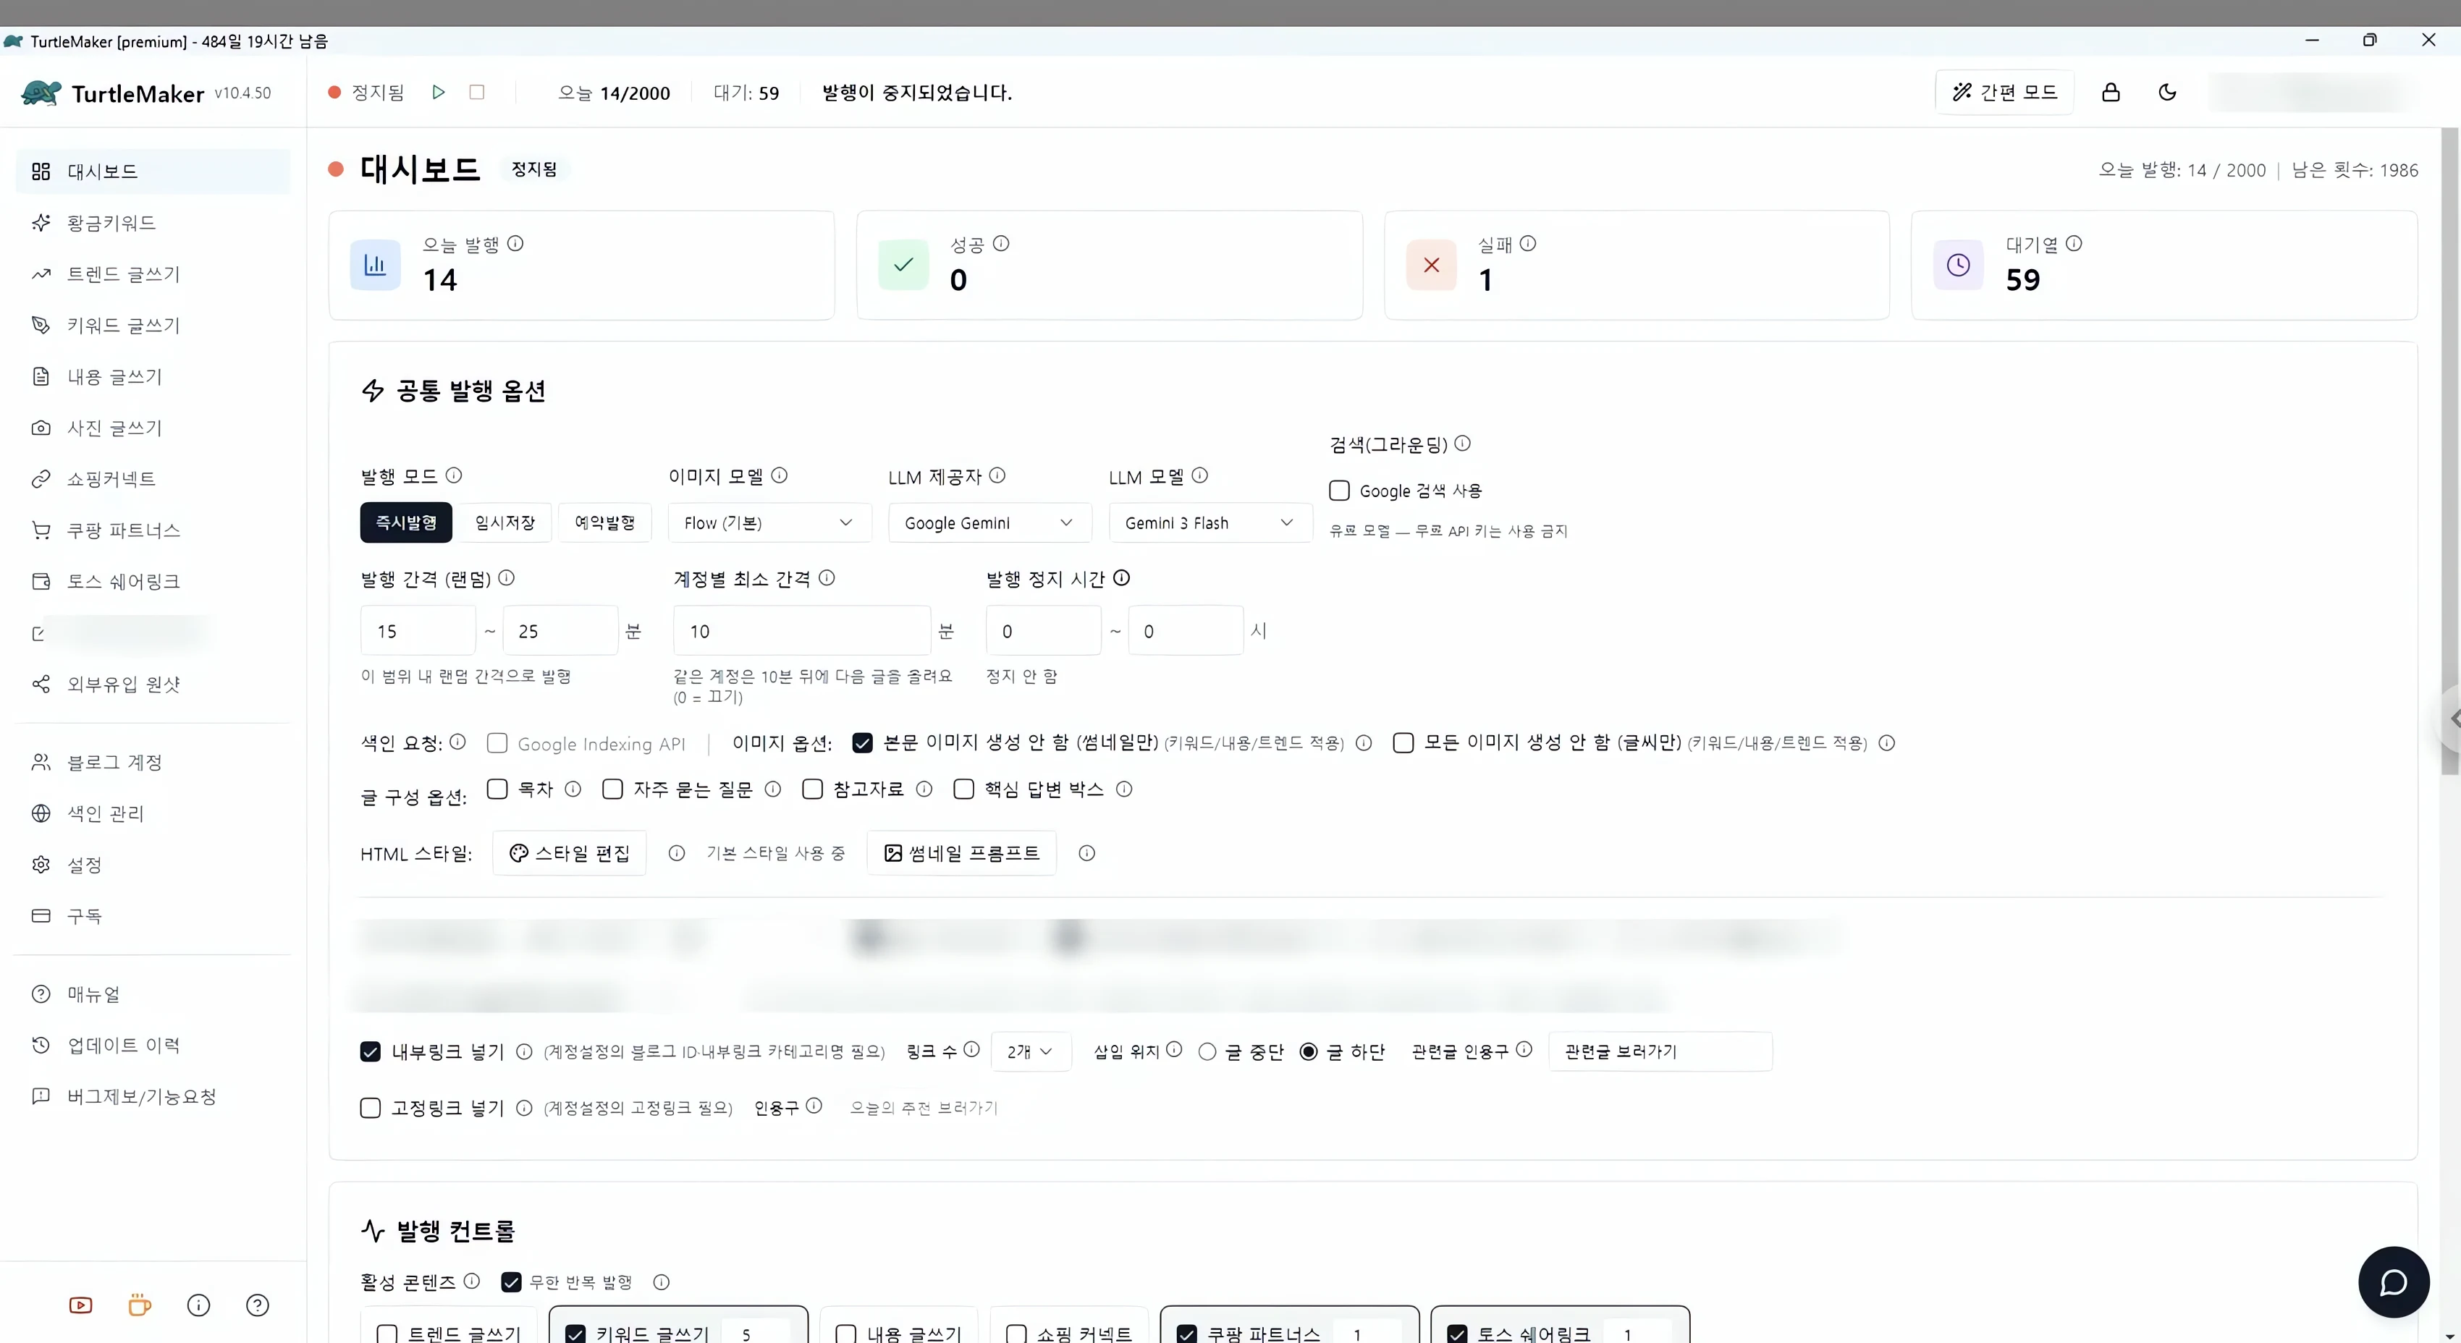Click 계정별 최소 간격 field with 10

[x=801, y=630]
